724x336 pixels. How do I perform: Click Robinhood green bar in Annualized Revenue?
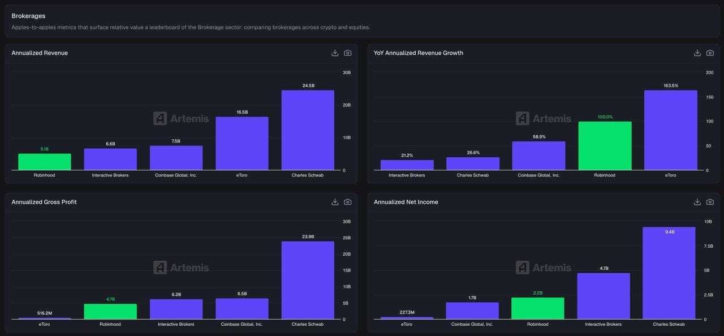tap(45, 162)
